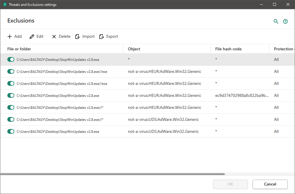The width and height of the screenshot is (295, 194).
Task: Select hash cell ec9d374702988a8c822ba9b...
Action: coord(242,95)
